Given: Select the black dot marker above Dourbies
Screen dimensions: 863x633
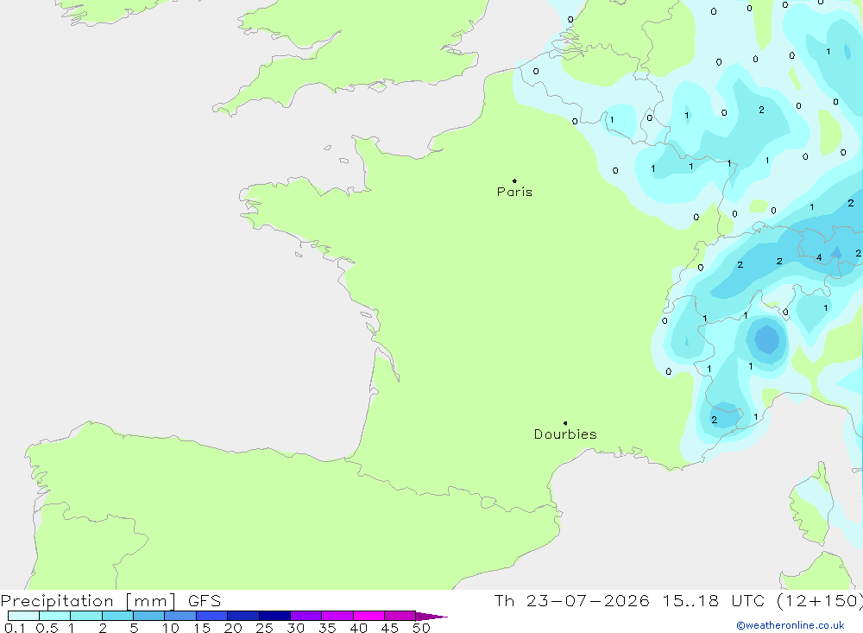Looking at the screenshot, I should [x=565, y=423].
